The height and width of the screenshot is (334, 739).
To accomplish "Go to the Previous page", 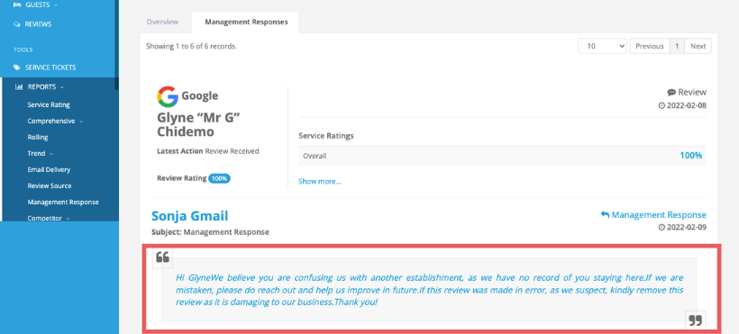I will click(x=650, y=46).
